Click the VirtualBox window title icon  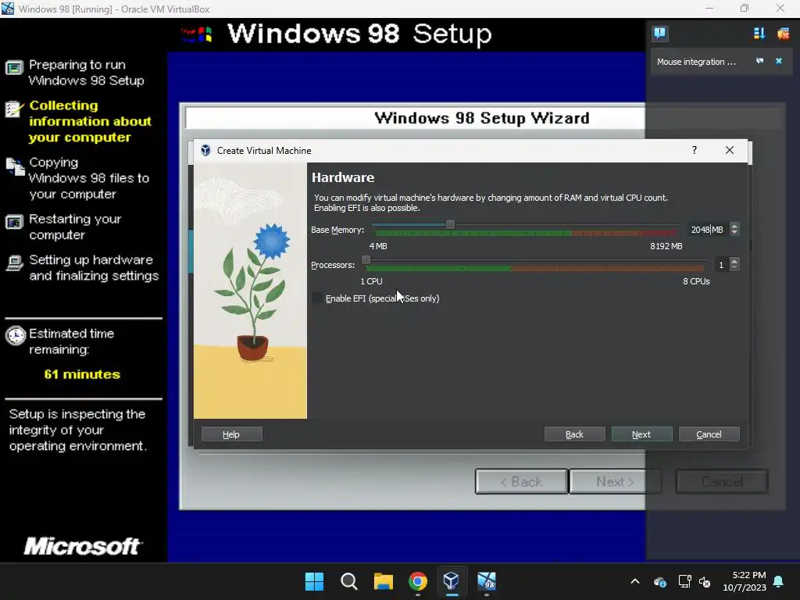(8, 9)
